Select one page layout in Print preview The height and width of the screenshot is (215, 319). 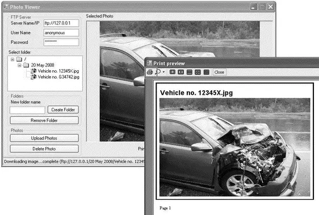[173, 72]
